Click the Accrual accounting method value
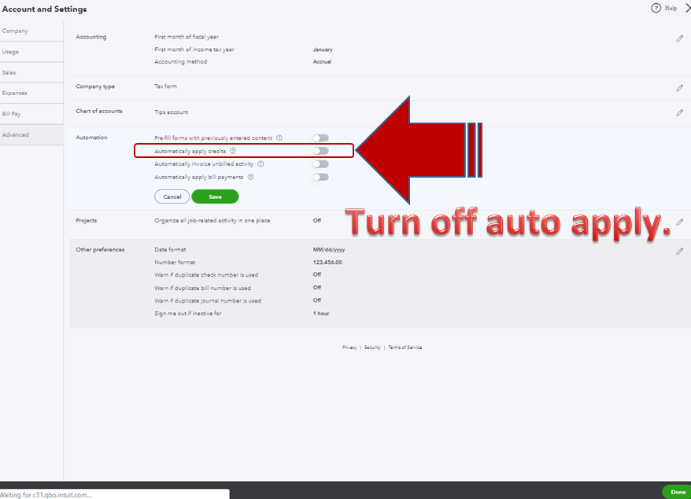The width and height of the screenshot is (691, 499). click(x=322, y=61)
